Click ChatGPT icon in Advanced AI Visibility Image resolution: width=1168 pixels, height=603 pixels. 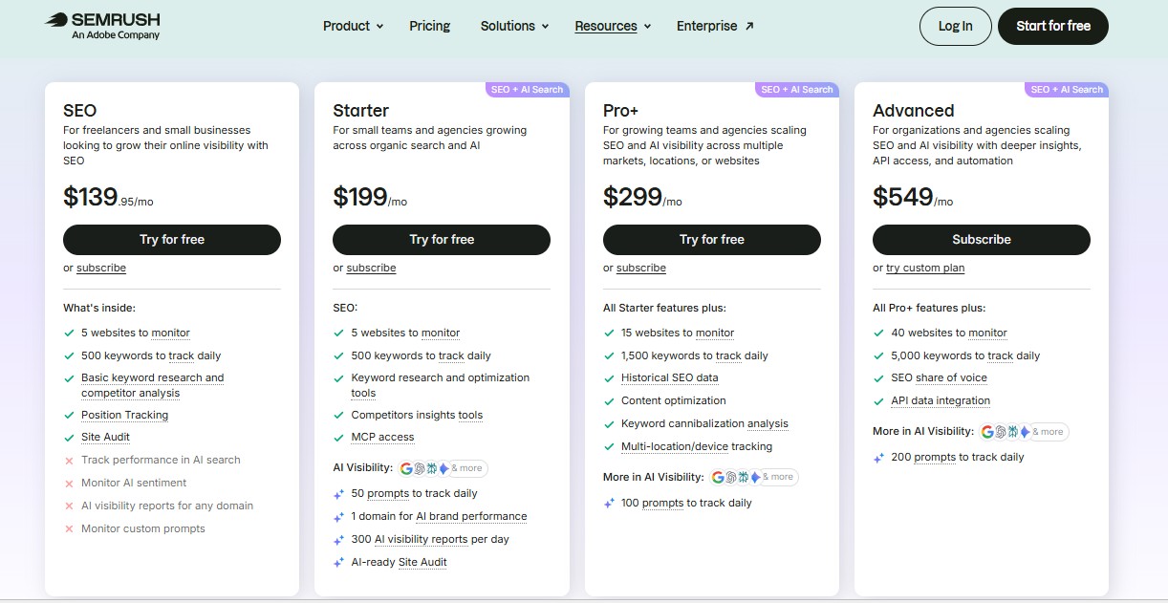point(1000,432)
